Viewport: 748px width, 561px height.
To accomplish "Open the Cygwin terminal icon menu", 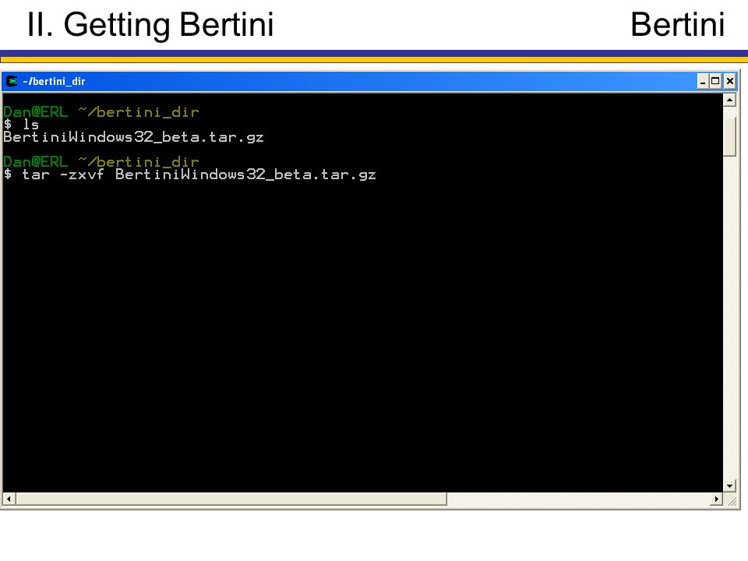I will [x=12, y=82].
